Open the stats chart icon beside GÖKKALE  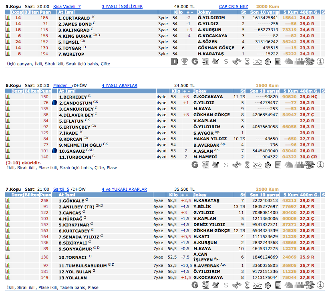(x=7, y=200)
